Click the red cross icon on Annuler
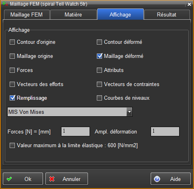The height and width of the screenshot is (189, 194). point(52,179)
